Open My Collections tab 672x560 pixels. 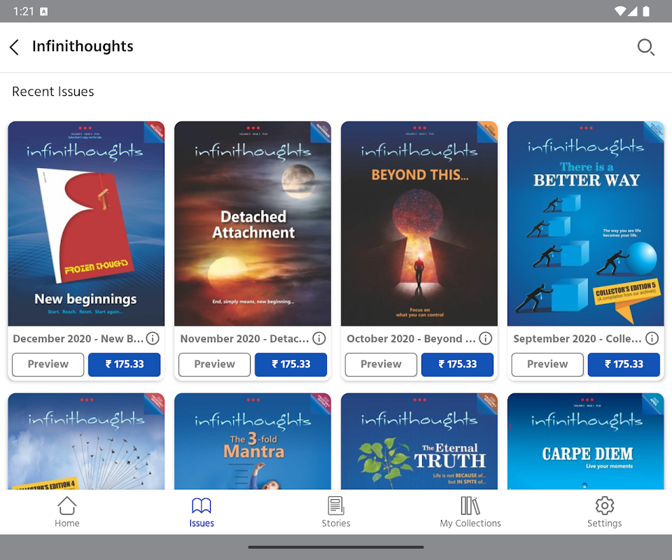(x=470, y=512)
